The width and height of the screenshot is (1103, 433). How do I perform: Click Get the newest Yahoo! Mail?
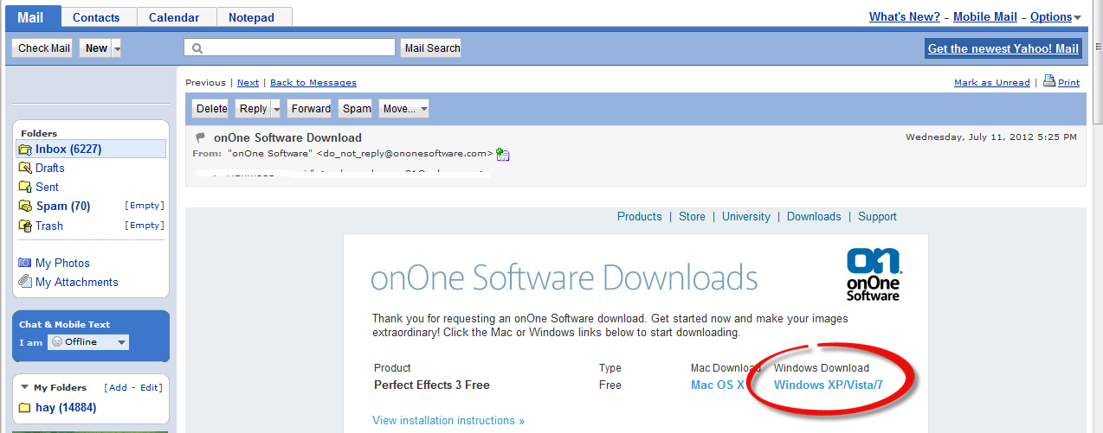[x=1003, y=48]
